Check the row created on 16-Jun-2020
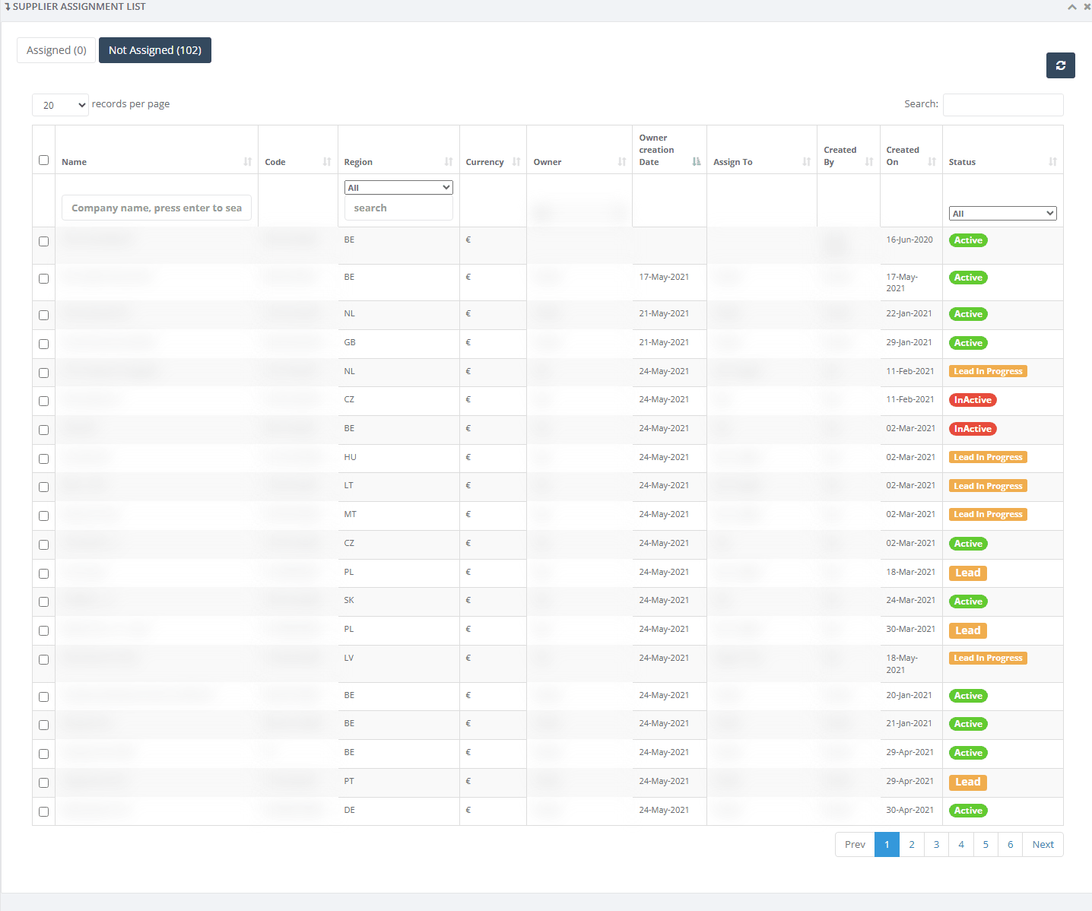This screenshot has height=911, width=1092. tap(43, 241)
